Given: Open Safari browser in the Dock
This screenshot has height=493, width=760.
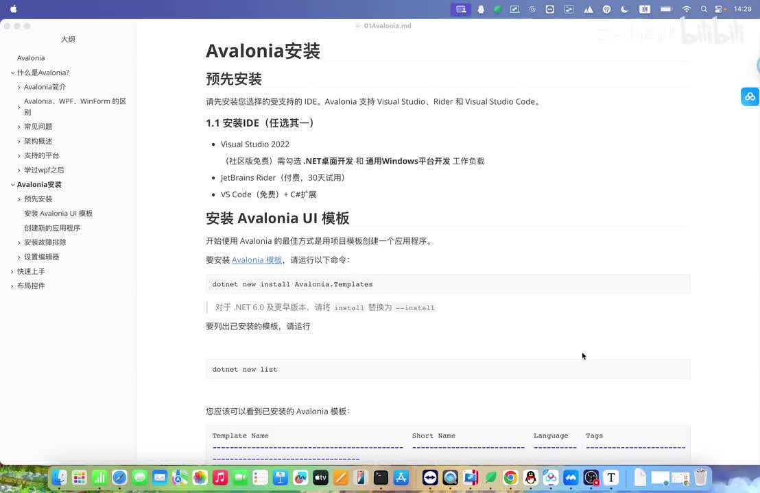Looking at the screenshot, I should click(120, 478).
